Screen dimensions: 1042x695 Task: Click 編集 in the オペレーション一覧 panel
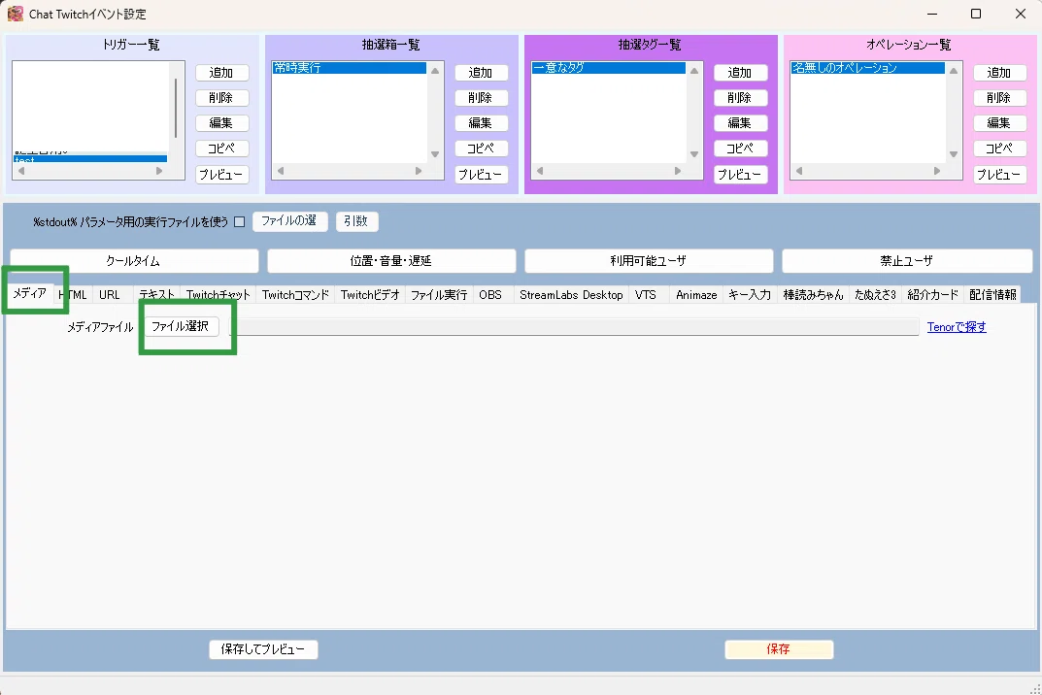click(999, 123)
